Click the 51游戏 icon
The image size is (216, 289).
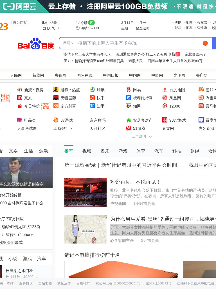pos(128,128)
